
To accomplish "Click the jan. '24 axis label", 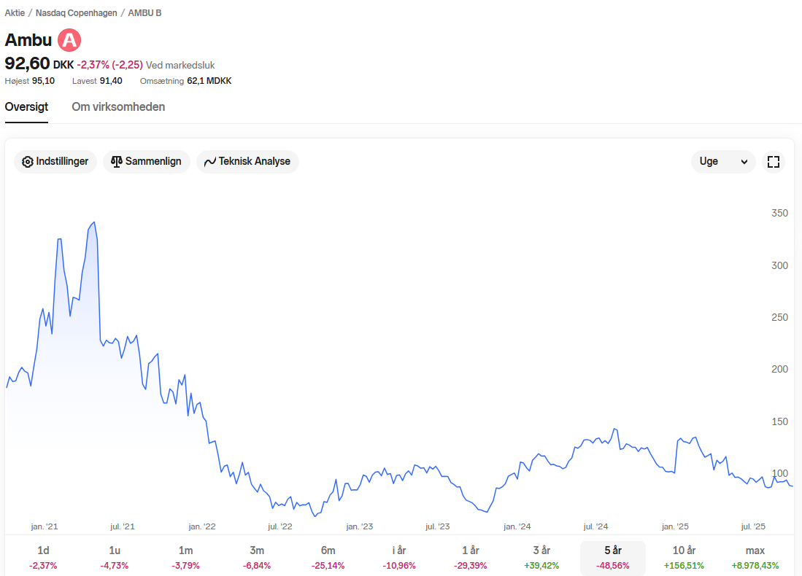I will (517, 526).
